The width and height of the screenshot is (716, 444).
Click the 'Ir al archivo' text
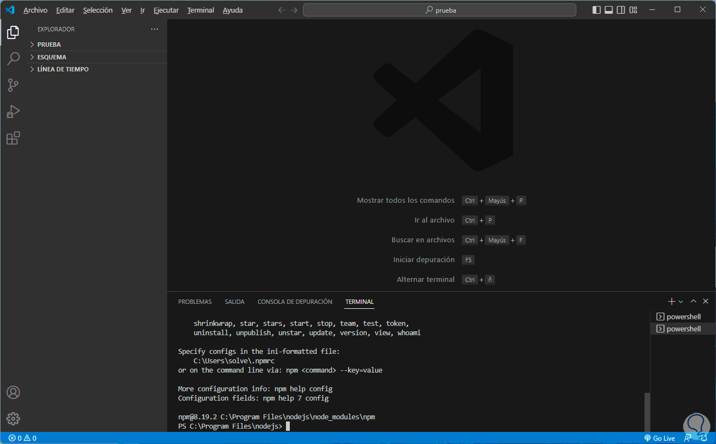tap(434, 220)
